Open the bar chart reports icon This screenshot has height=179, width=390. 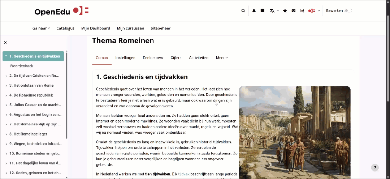click(302, 11)
